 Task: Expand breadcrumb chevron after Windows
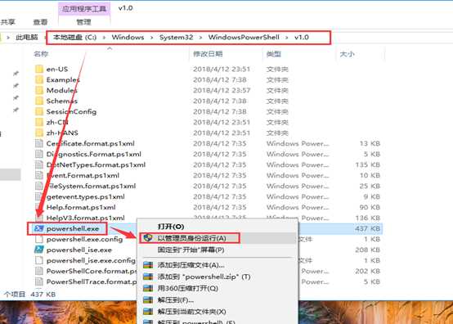151,38
